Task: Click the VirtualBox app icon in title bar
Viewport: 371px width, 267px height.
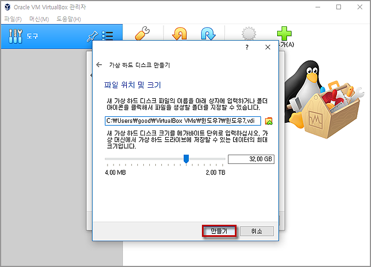Action: [8, 7]
